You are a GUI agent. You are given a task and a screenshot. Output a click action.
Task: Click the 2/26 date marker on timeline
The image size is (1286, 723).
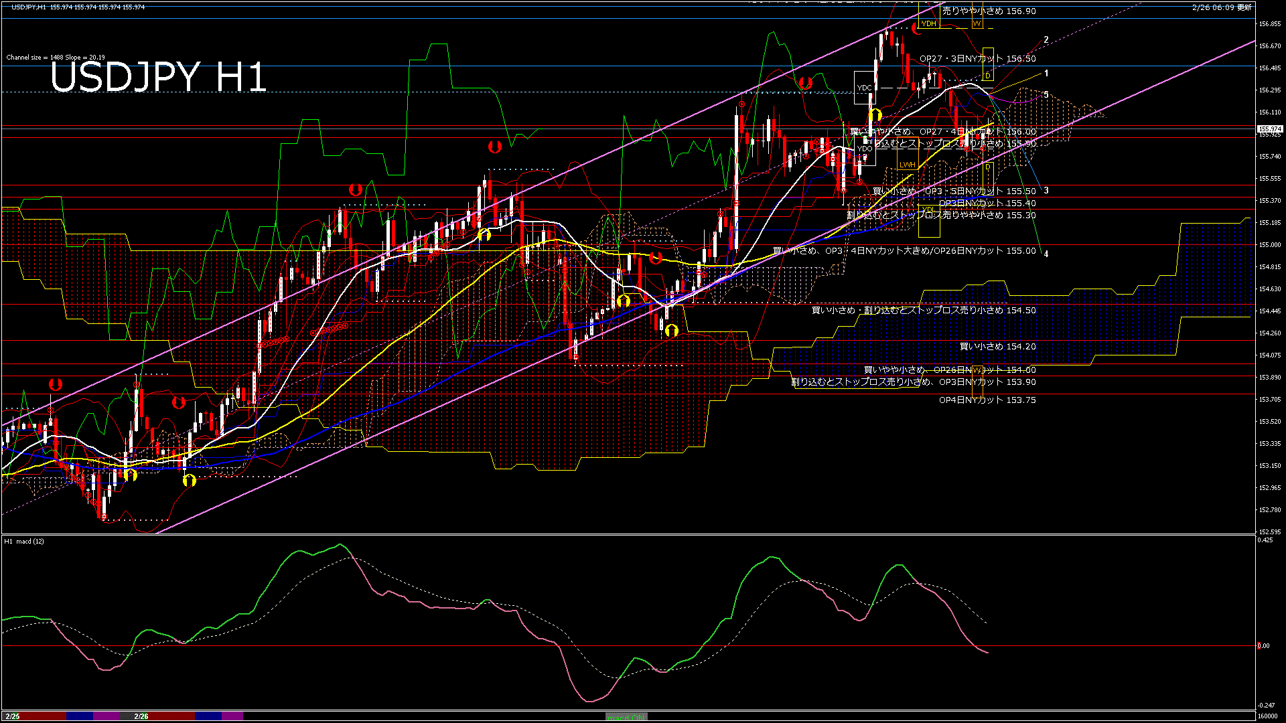(x=141, y=716)
